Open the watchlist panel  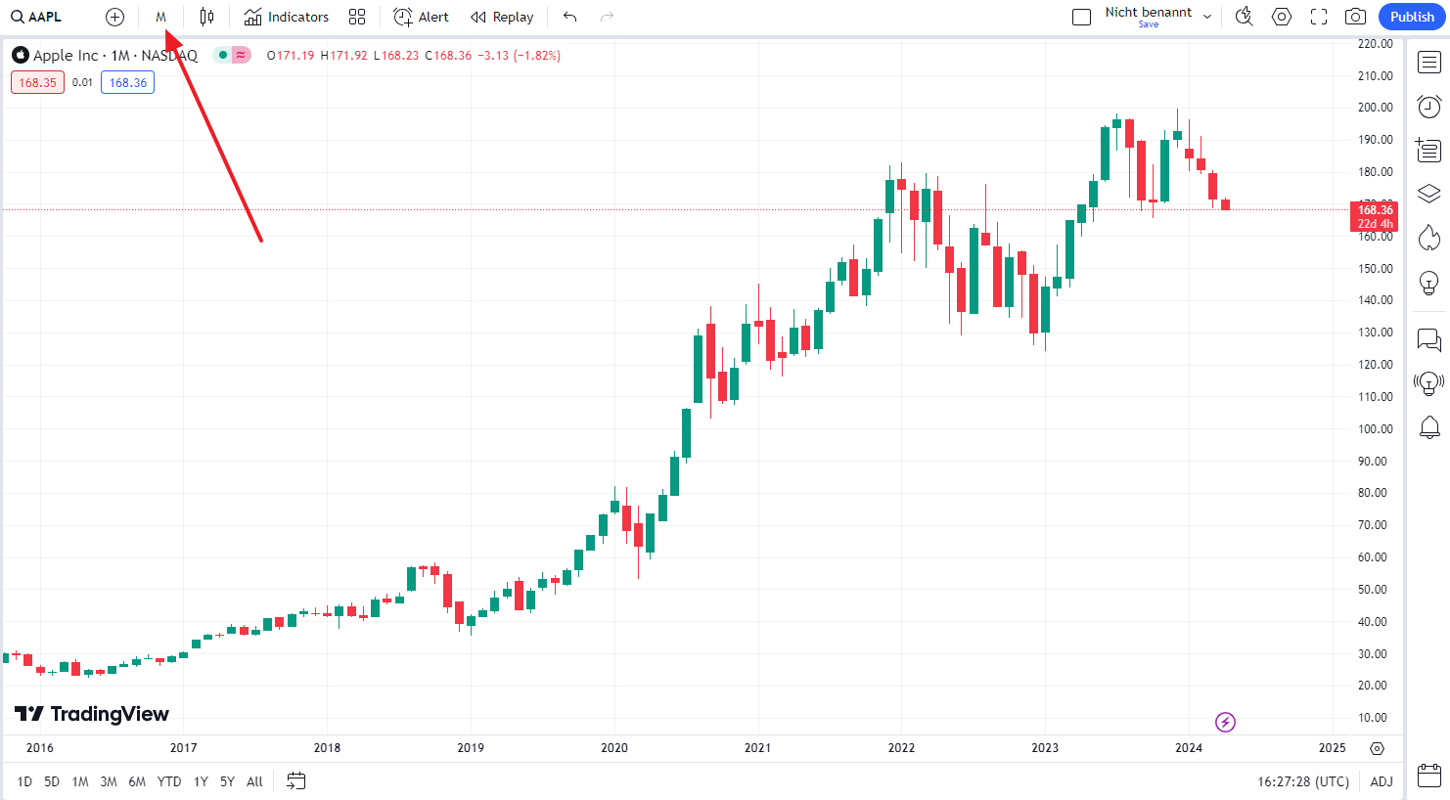pos(1429,63)
